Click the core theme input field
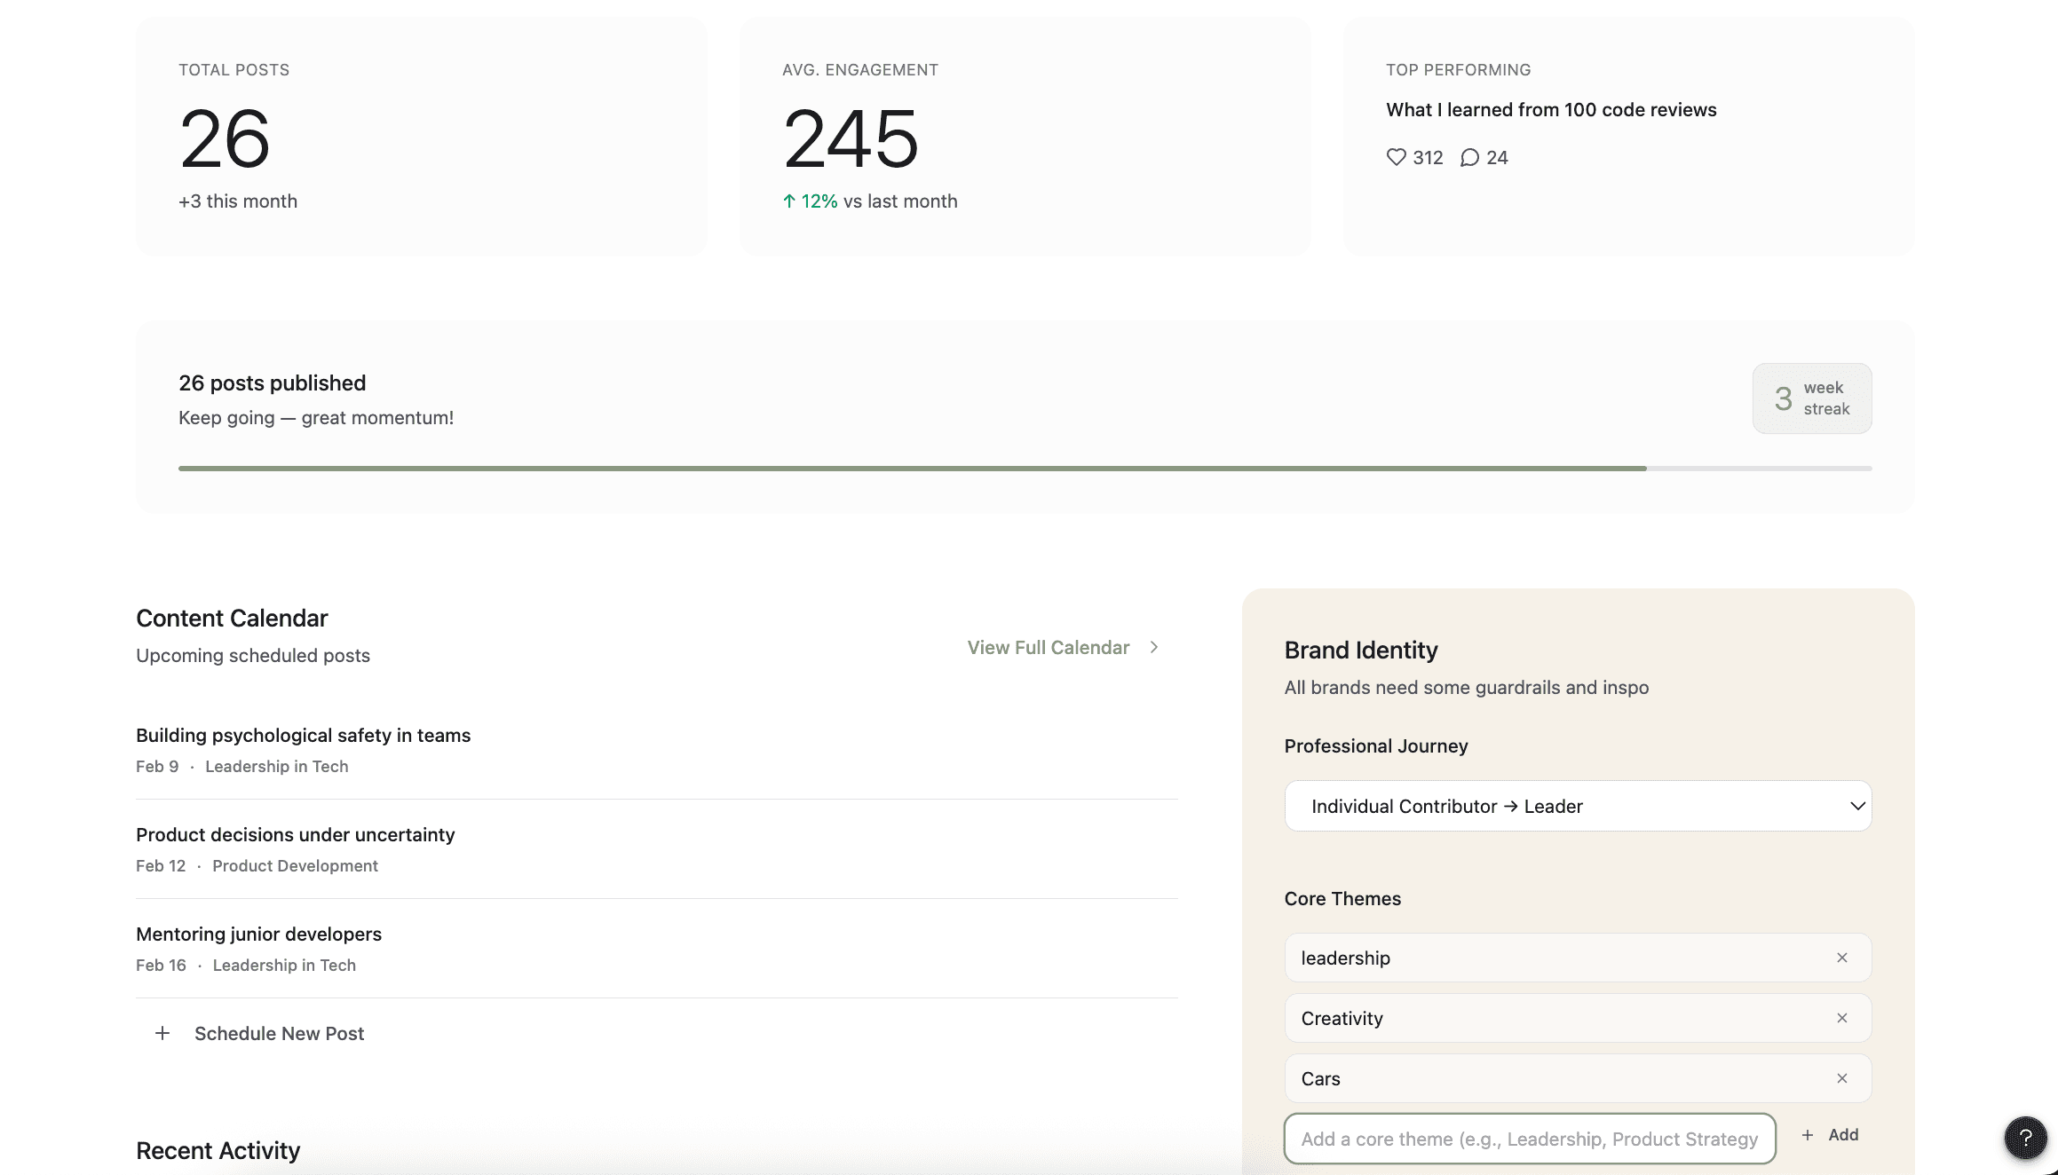Viewport: 2058px width, 1175px height. click(1530, 1139)
